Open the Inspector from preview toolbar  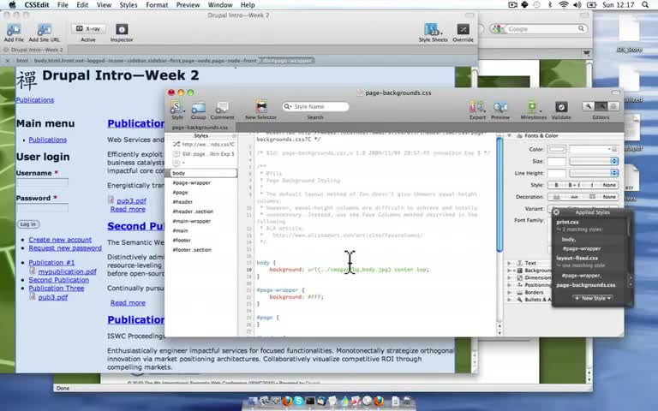tap(122, 29)
